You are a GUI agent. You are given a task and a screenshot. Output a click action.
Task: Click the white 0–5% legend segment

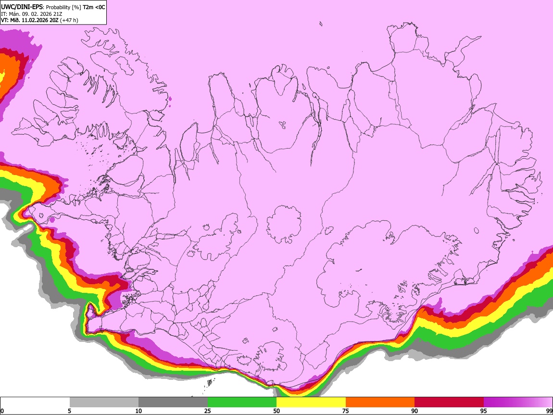click(x=35, y=402)
